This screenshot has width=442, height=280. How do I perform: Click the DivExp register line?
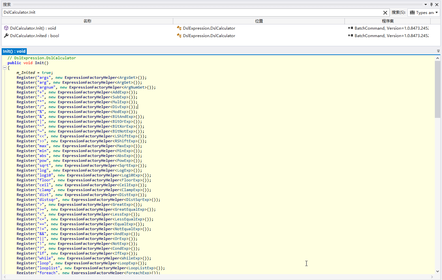pyautogui.click(x=77, y=107)
